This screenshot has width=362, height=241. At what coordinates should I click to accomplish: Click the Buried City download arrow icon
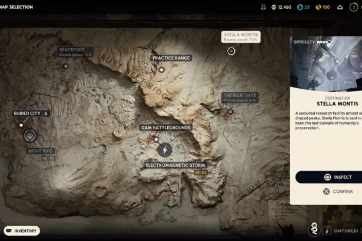tap(46, 113)
